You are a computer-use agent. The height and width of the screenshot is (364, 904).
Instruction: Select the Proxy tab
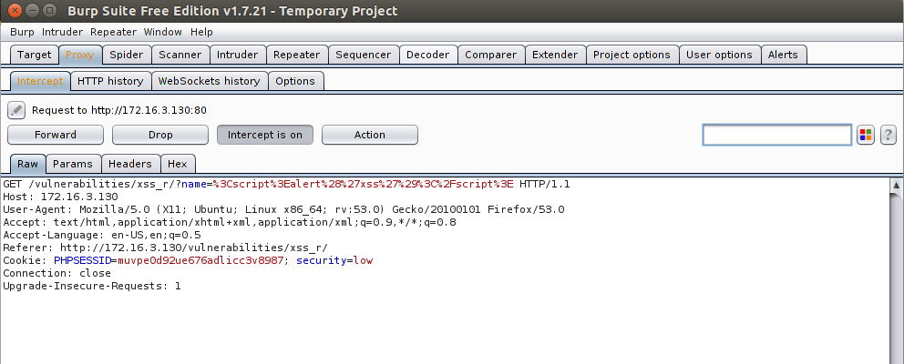[79, 55]
